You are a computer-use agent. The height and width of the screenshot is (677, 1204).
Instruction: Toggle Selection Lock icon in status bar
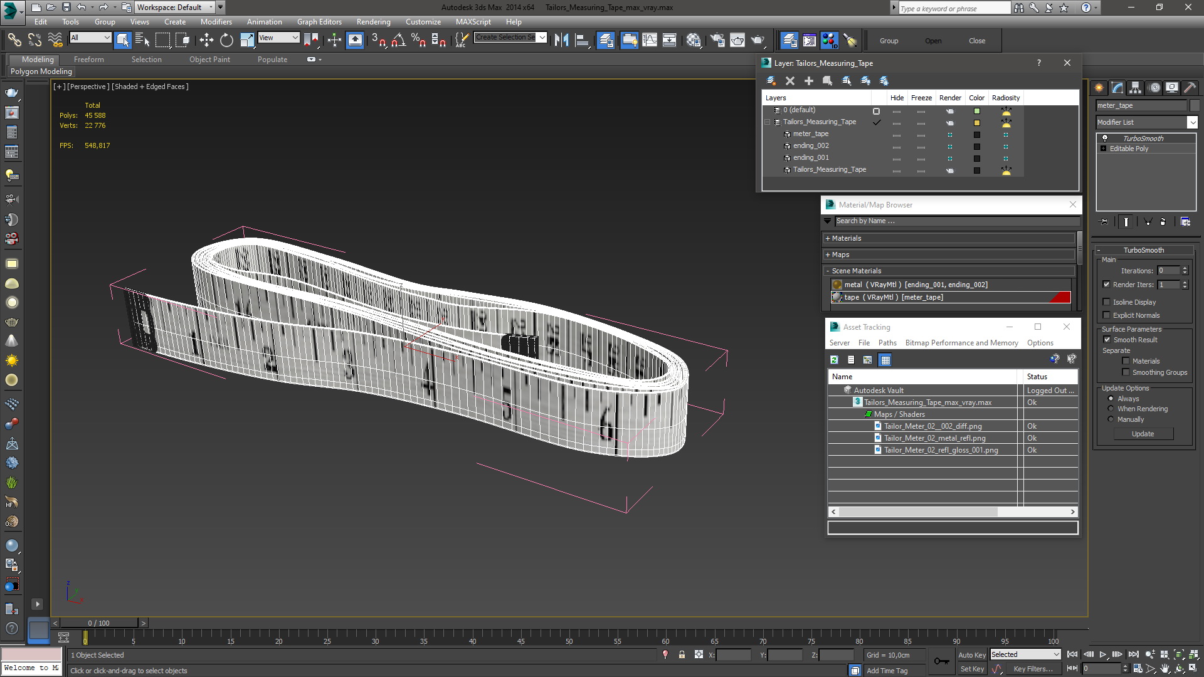(682, 654)
